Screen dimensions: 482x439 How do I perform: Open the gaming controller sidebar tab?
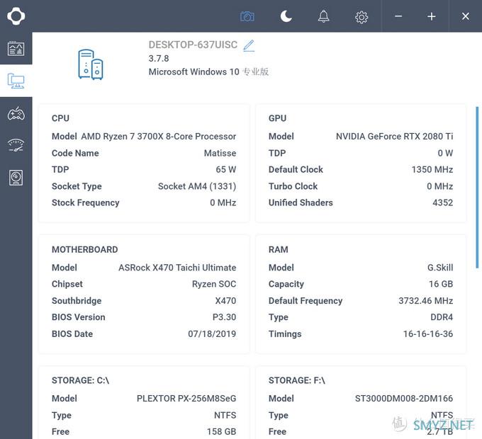(x=16, y=113)
